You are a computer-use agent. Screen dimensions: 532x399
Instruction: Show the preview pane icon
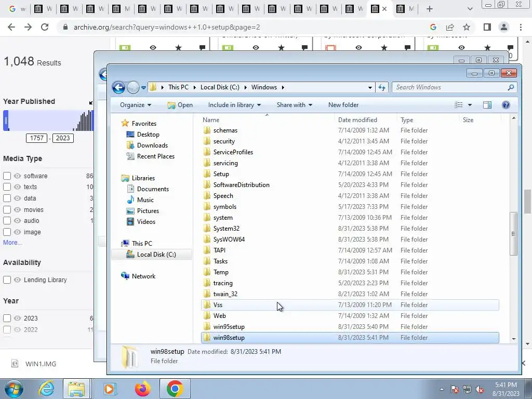tap(487, 105)
